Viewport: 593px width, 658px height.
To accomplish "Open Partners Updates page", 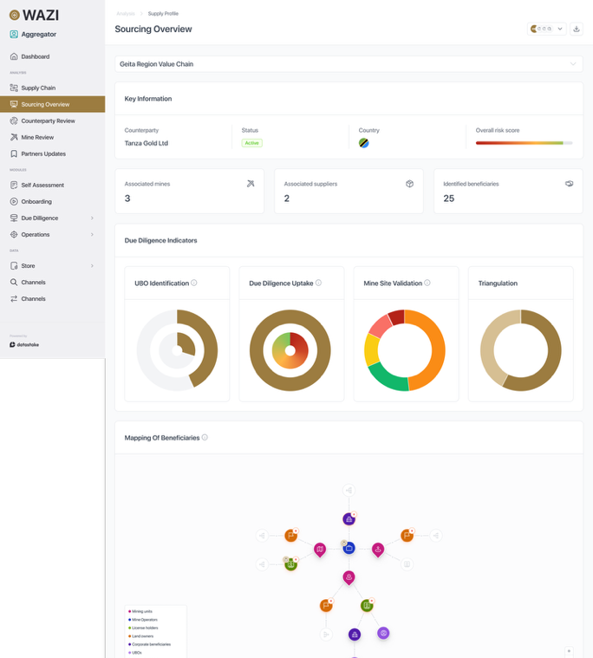I will click(x=53, y=153).
